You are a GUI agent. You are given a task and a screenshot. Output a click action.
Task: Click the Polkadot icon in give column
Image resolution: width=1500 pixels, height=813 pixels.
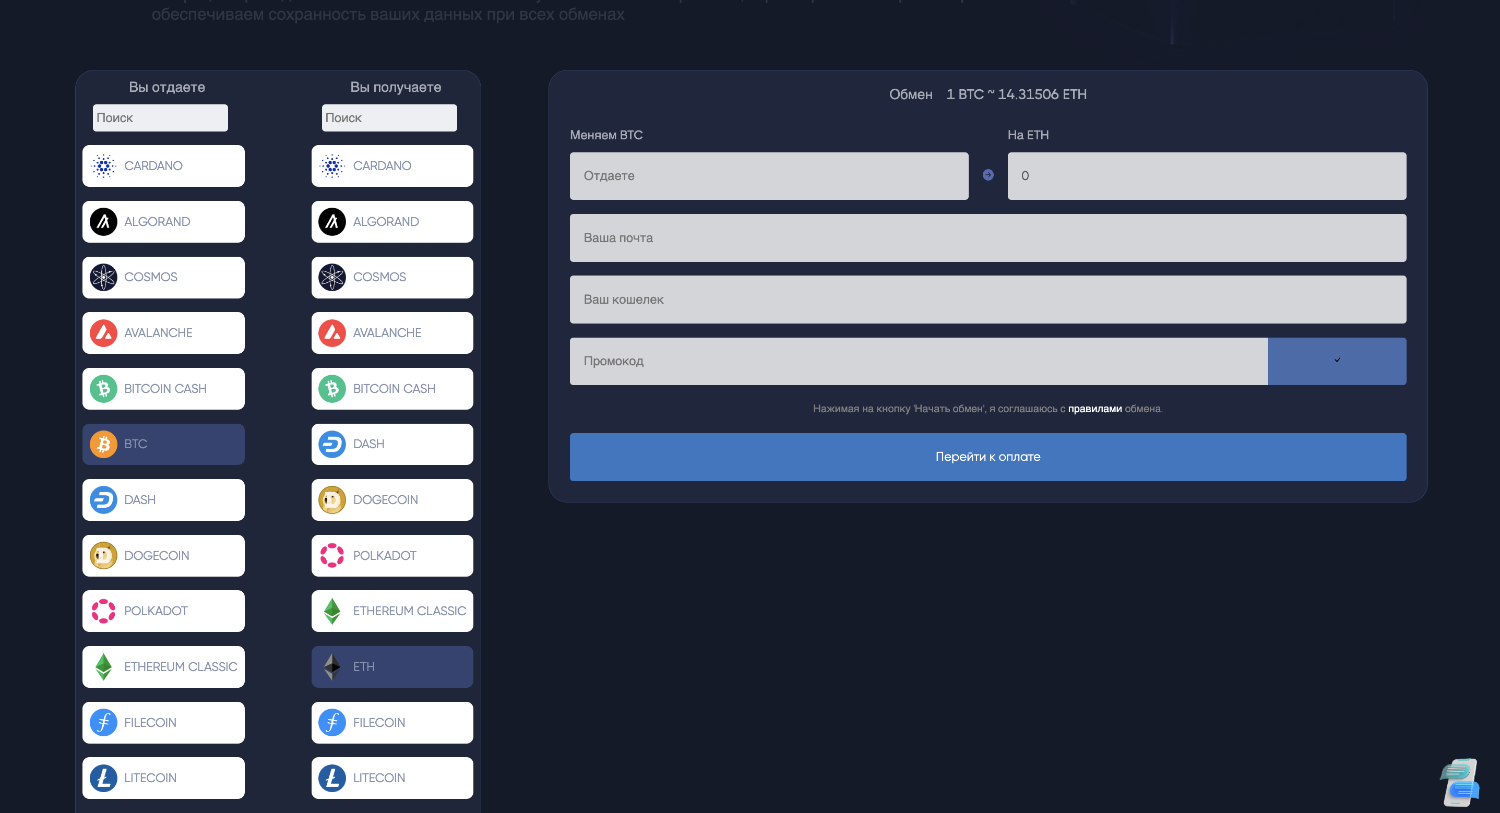click(x=103, y=611)
